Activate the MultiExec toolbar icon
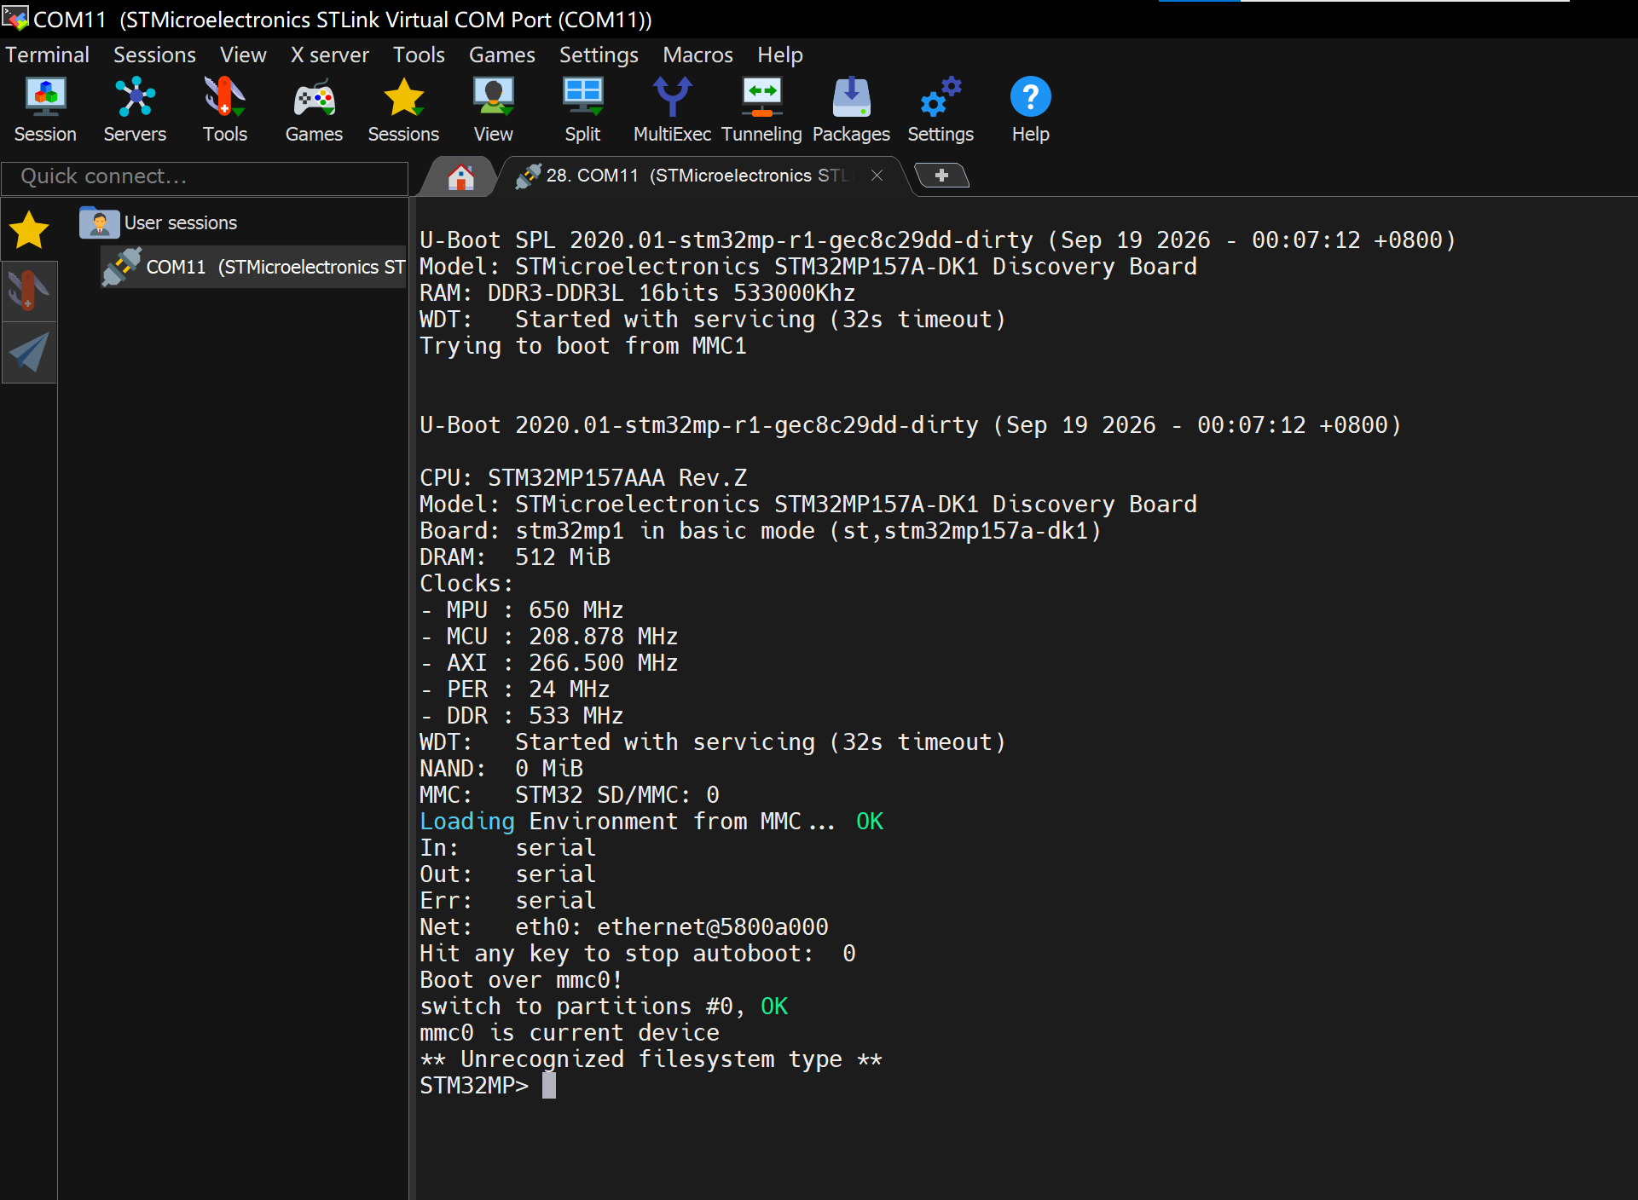This screenshot has width=1638, height=1200. [672, 110]
